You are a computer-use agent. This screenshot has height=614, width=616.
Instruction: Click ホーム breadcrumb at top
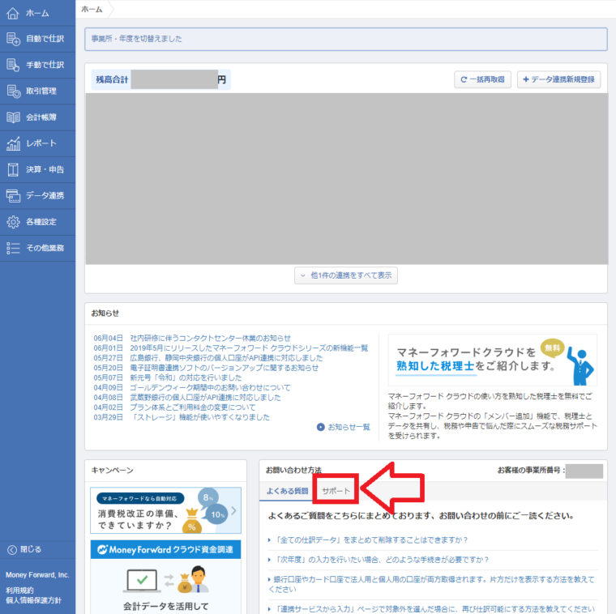92,9
